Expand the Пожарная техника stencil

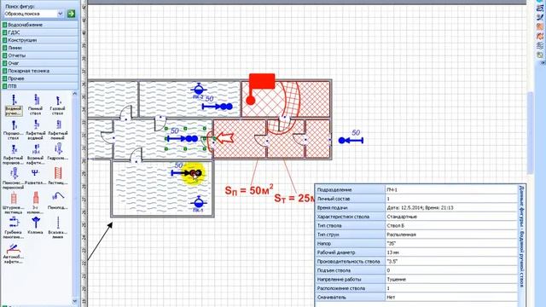pos(40,71)
